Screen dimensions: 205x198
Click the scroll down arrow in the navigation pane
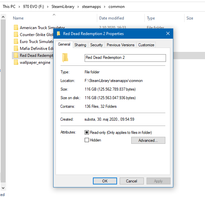point(3,188)
